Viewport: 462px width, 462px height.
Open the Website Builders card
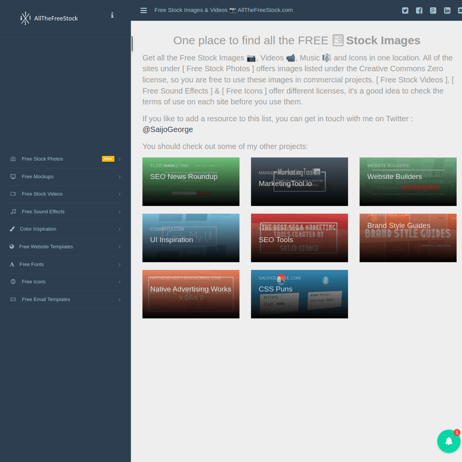(408, 182)
